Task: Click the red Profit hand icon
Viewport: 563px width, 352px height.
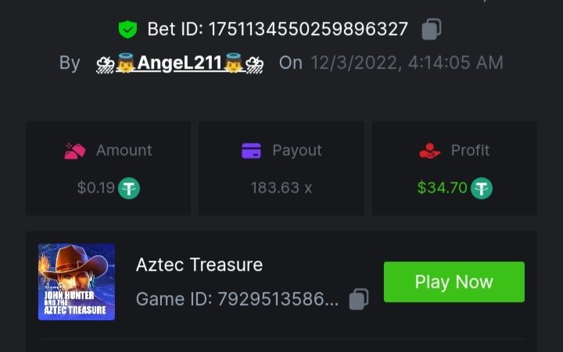Action: 430,151
